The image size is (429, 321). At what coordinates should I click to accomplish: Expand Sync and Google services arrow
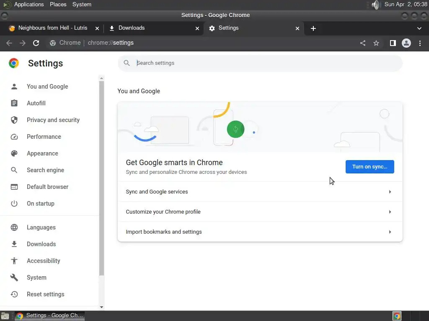click(x=390, y=192)
